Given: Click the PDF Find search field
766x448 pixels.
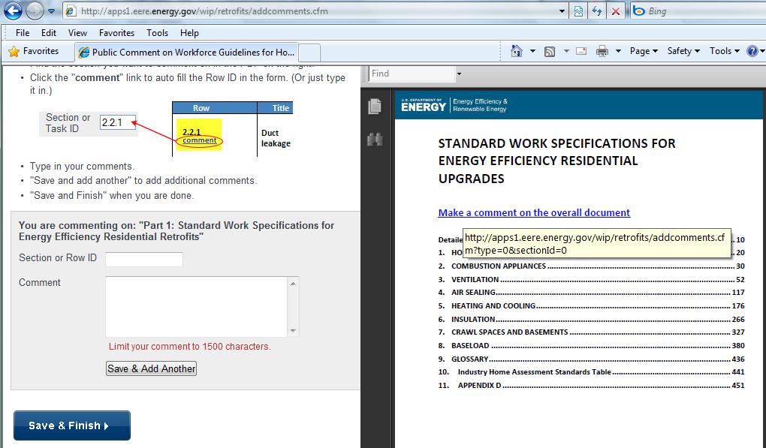Looking at the screenshot, I should tap(412, 74).
